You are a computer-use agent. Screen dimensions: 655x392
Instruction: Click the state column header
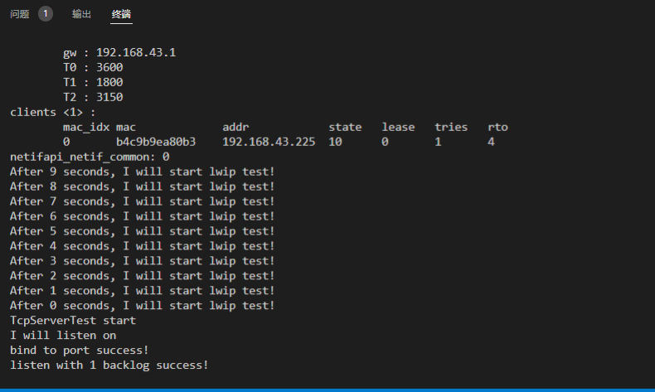(x=345, y=127)
